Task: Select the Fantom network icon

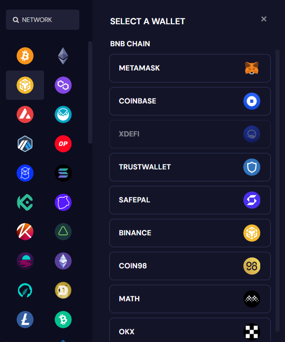Action: click(25, 173)
